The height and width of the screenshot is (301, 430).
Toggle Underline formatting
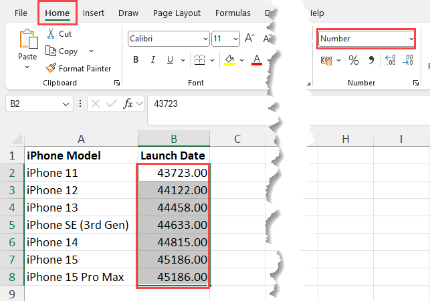170,59
